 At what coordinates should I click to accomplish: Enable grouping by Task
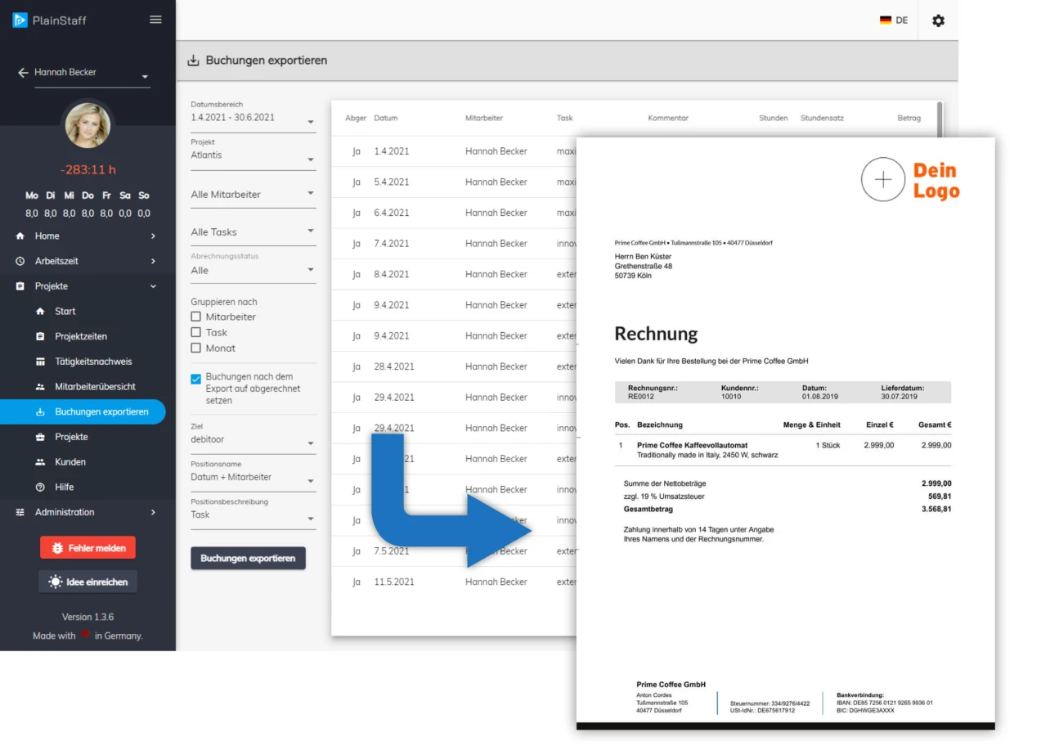tap(195, 332)
